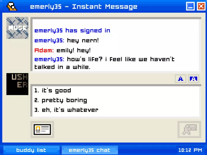Select the emerly35 chat taskbar tab

click(90, 150)
